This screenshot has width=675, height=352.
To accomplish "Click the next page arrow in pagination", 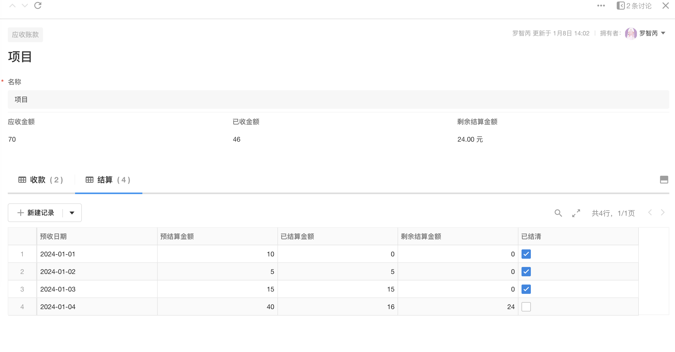I will coord(663,212).
